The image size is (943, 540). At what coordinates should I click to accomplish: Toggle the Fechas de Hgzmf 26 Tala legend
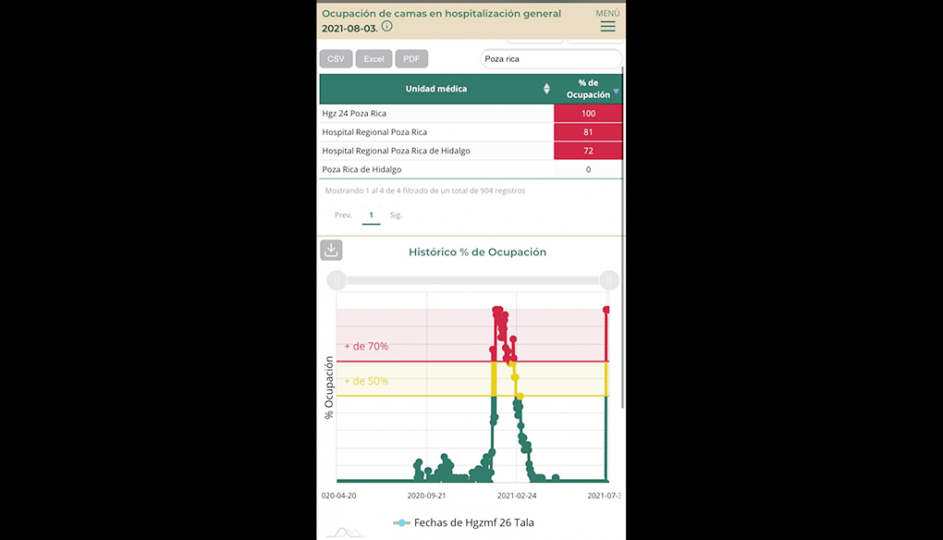464,522
